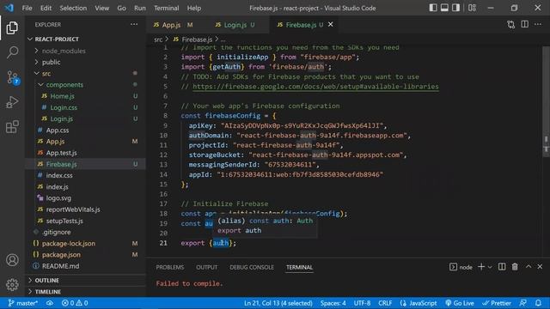Switch to the OUTPUT panel tab
Image resolution: width=550 pixels, height=309 pixels.
click(206, 267)
